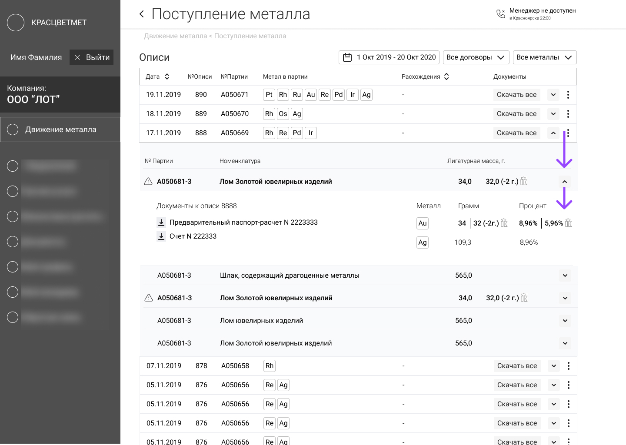Select the Ru metal chip in опись 890
Viewport: 626px width, 445px height.
pyautogui.click(x=297, y=95)
